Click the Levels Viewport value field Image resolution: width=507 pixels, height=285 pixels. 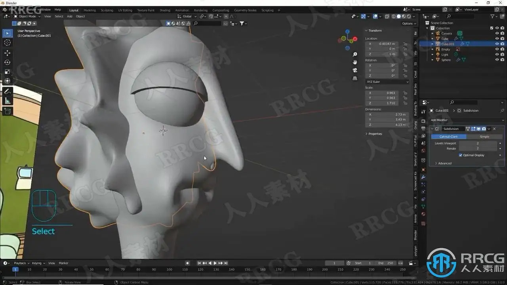(x=478, y=143)
